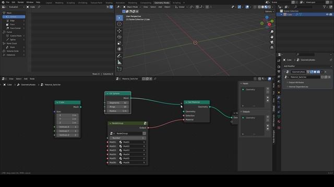Open the Physics properties tab icon

pyautogui.click(x=279, y=107)
